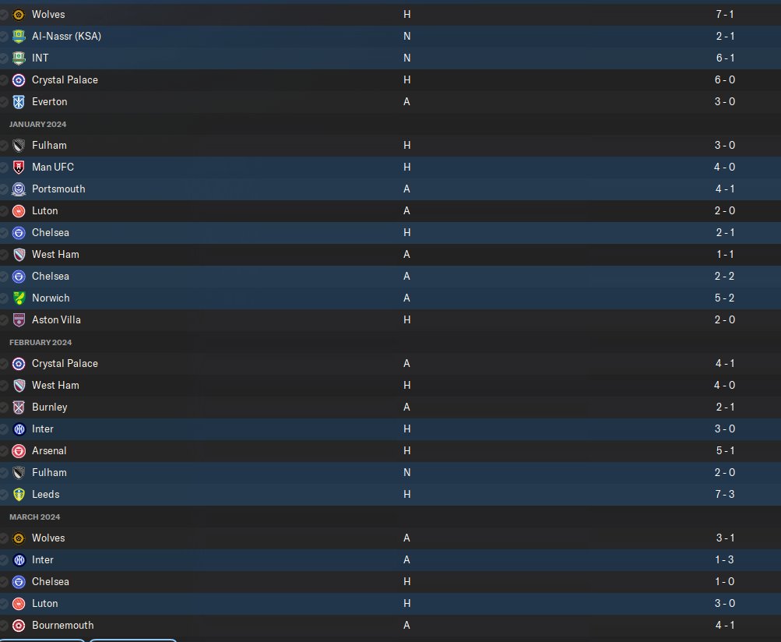Viewport: 781px width, 642px height.
Task: Click the Arsenal club badge icon
Action: point(19,451)
